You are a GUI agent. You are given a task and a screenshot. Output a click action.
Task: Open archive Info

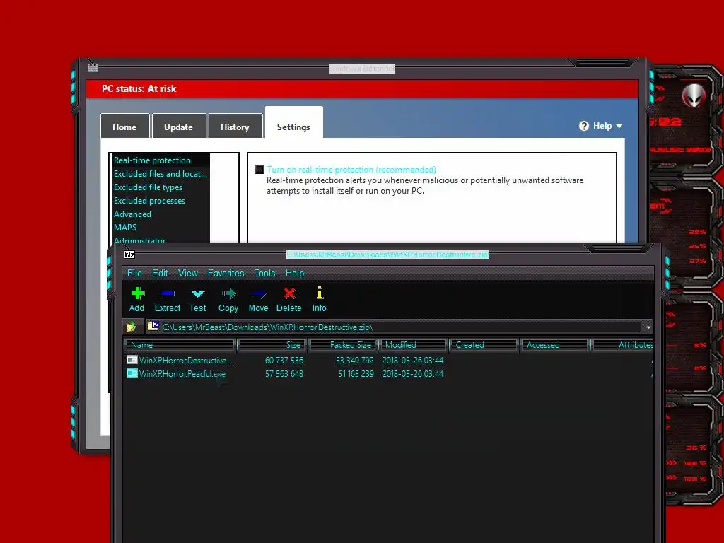coord(320,293)
